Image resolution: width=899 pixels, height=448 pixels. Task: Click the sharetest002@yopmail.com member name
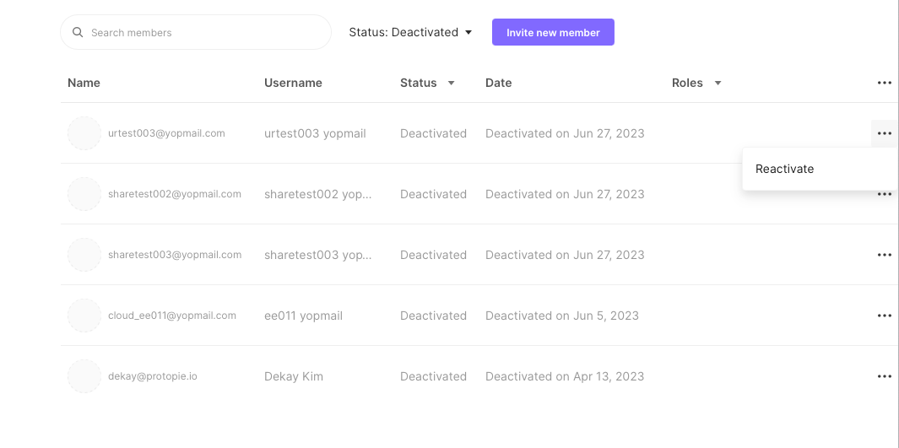click(175, 194)
